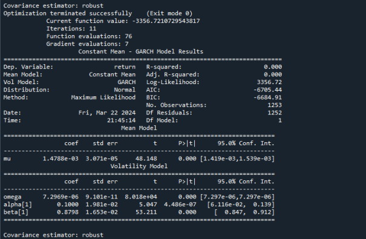The image size is (366, 239).
Task: Select the current function value -3356.7210729543817
Action: [x=166, y=21]
